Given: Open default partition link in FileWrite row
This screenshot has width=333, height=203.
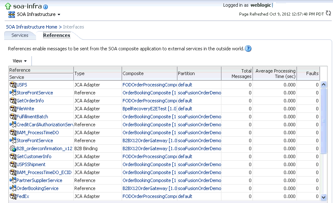Looking at the screenshot, I should click(185, 109).
